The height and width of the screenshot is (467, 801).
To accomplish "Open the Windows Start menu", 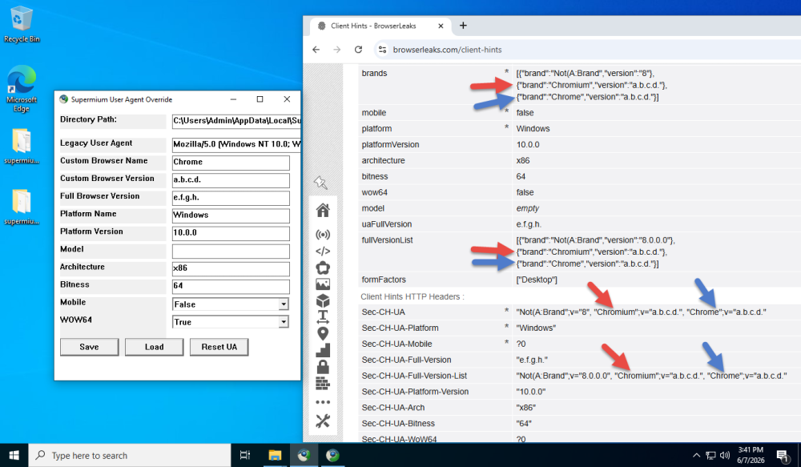I will 14,455.
